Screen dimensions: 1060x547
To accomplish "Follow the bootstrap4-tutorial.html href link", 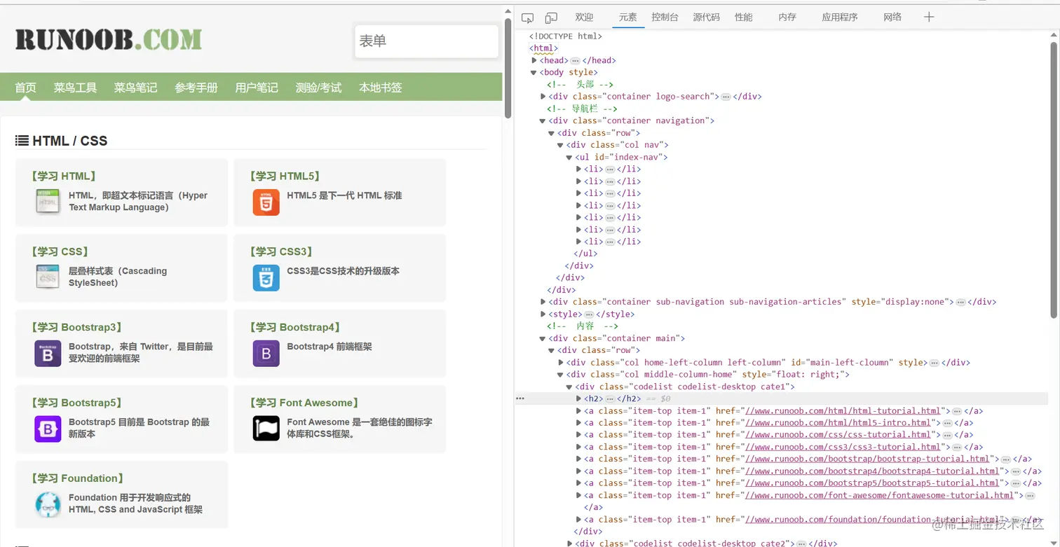I will click(871, 471).
